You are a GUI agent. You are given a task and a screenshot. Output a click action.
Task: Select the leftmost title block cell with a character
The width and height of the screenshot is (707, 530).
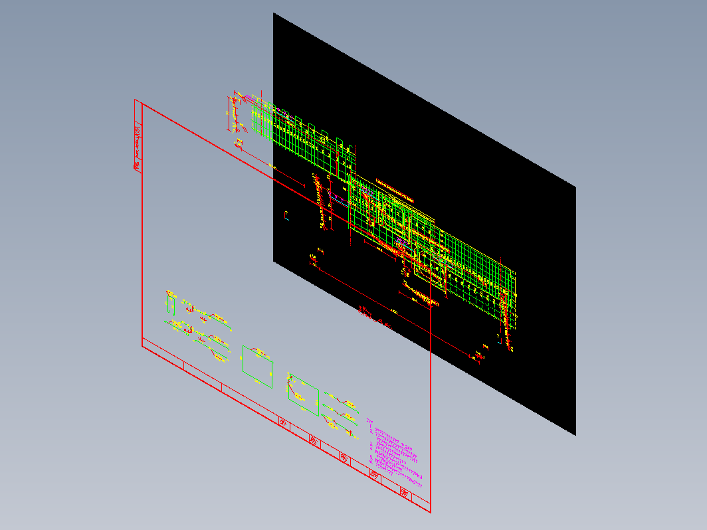tap(284, 422)
